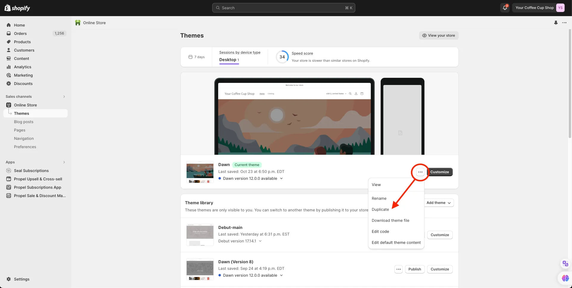The height and width of the screenshot is (288, 572).
Task: Choose Rename from the theme menu
Action: coord(396,199)
